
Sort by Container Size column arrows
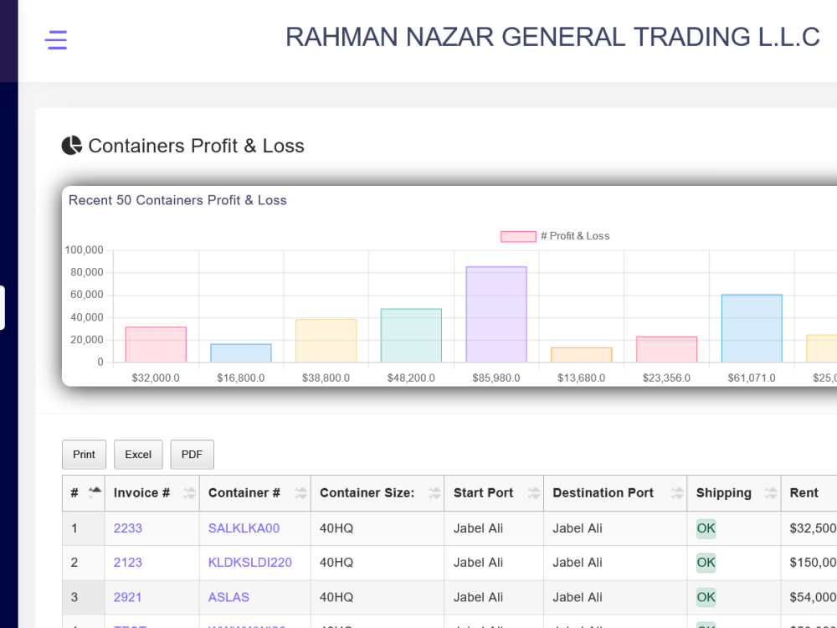[434, 493]
